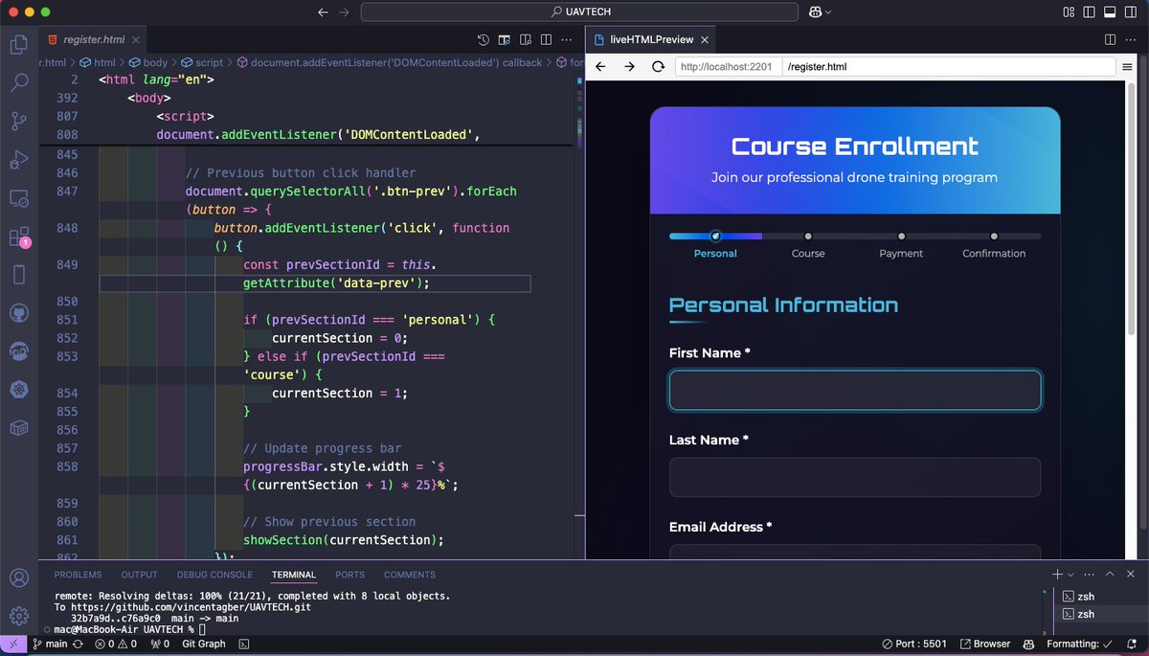The width and height of the screenshot is (1149, 656).
Task: Toggle the primary side bar layout
Action: coord(1089,11)
